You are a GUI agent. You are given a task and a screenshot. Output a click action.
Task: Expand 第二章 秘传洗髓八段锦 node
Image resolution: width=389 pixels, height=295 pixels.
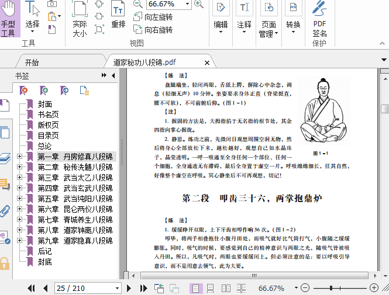19,166
